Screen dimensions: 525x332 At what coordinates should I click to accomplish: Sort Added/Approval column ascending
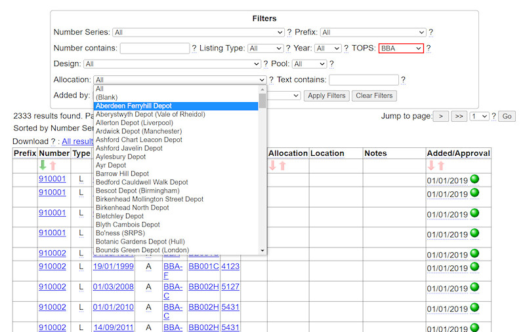pyautogui.click(x=441, y=166)
